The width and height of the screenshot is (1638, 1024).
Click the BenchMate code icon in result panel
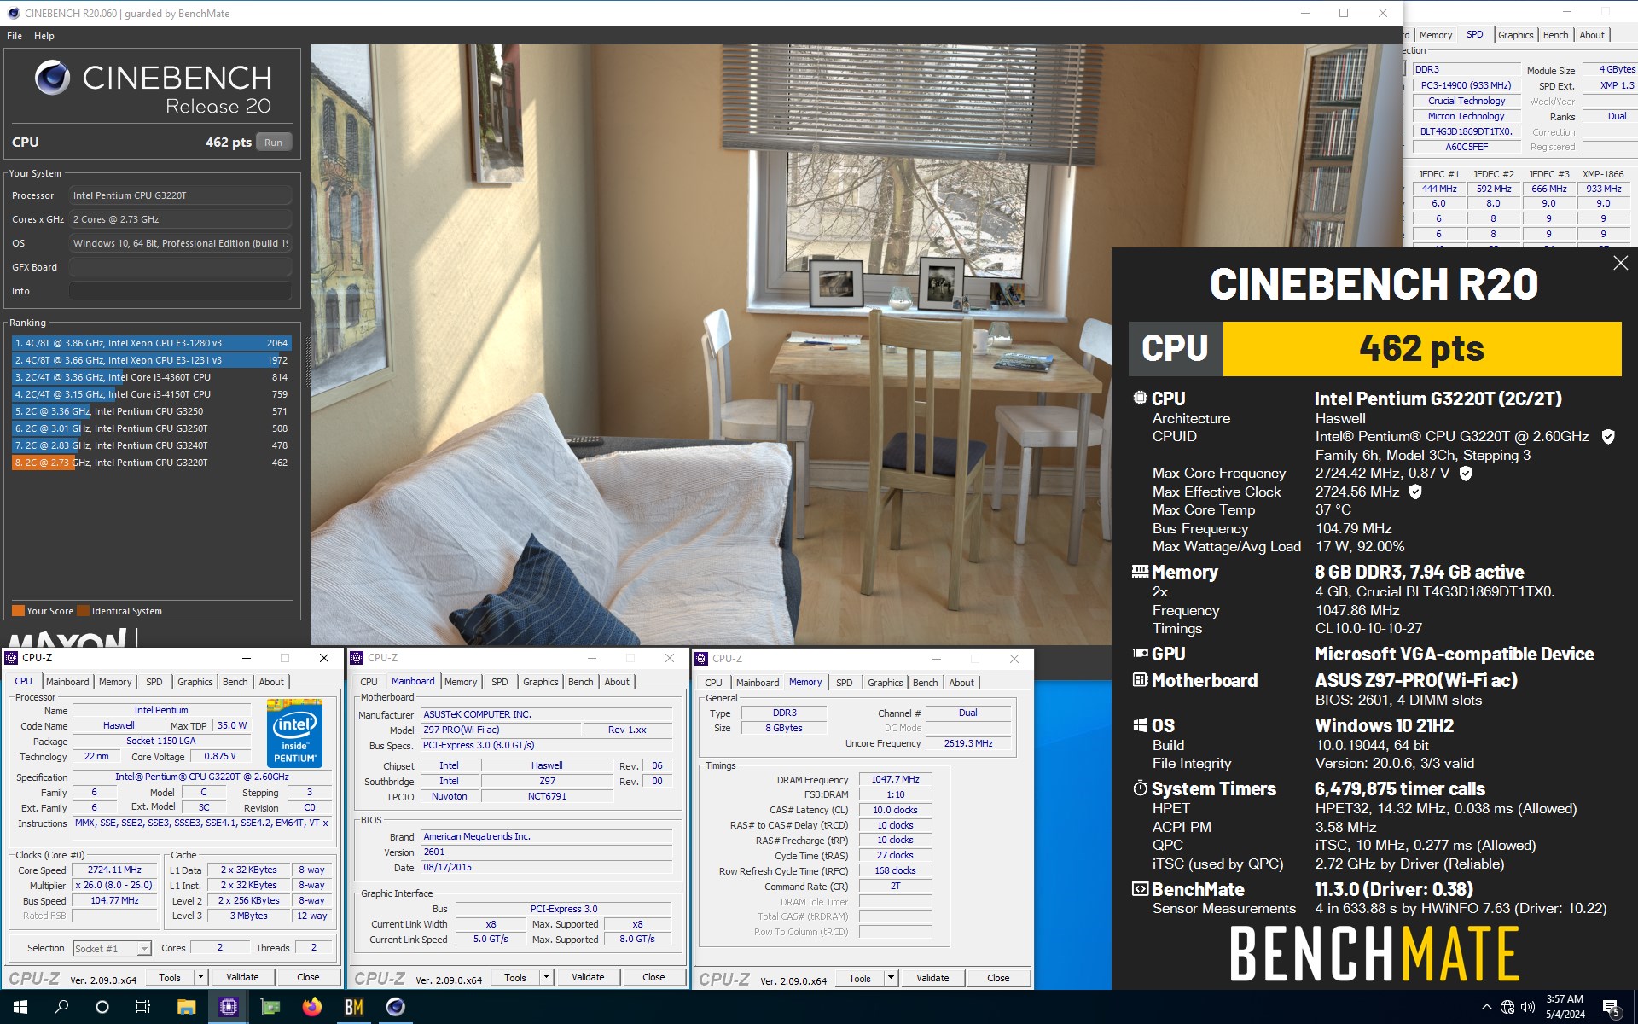(x=1140, y=889)
